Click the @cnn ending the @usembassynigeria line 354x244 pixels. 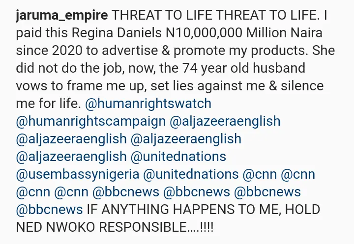(298, 174)
